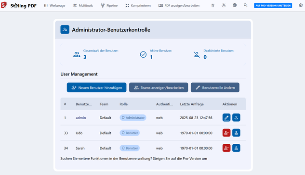Image resolution: width=305 pixels, height=175 pixels.
Task: Click the Pro-Version upgrade hint text
Action: (133, 159)
